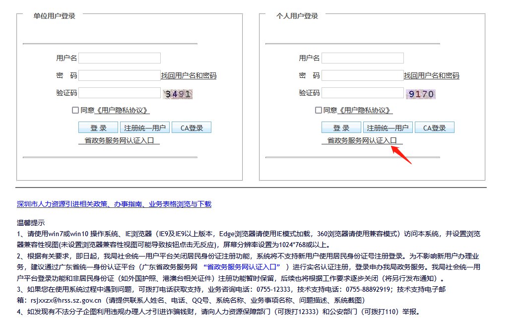Click the 单位用户登录 panel title

(x=55, y=16)
